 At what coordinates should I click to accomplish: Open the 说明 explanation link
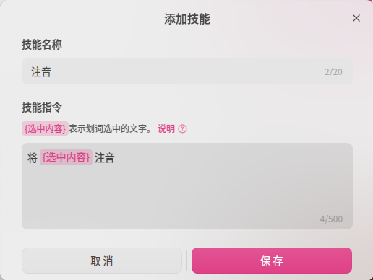click(x=166, y=128)
